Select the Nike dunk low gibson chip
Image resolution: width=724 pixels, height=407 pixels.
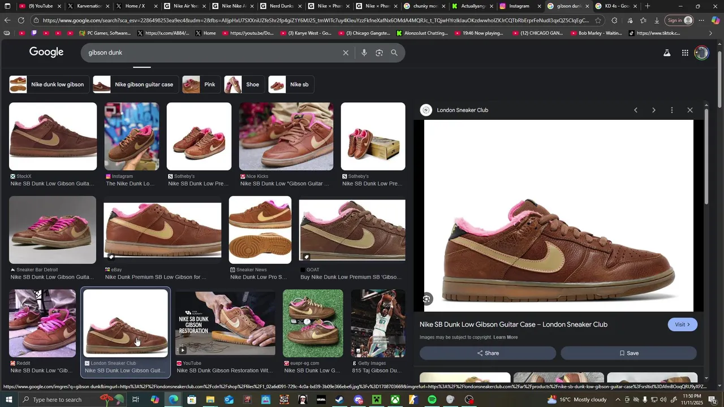coord(50,85)
